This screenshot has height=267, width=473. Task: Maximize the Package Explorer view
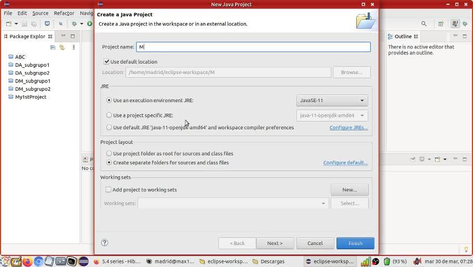73,36
